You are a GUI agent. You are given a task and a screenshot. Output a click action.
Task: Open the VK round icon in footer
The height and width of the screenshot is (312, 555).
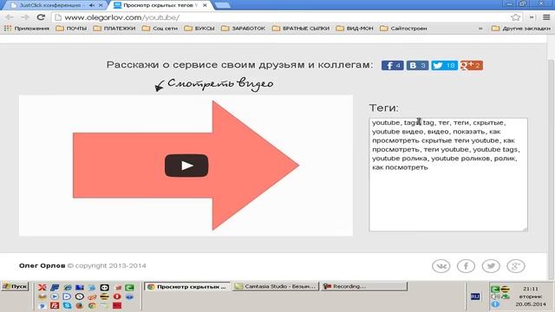coord(441,266)
